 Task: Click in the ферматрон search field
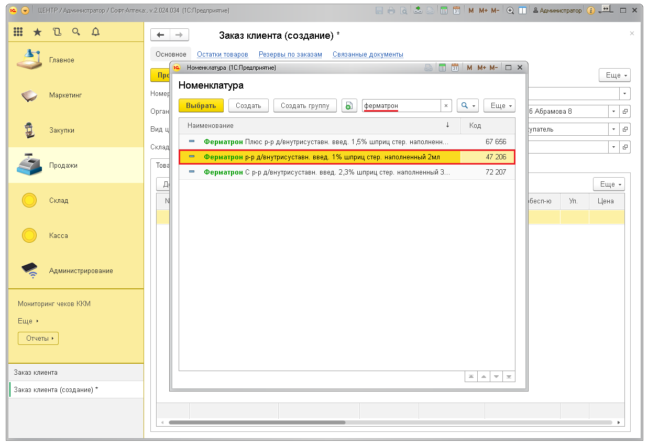pos(401,105)
